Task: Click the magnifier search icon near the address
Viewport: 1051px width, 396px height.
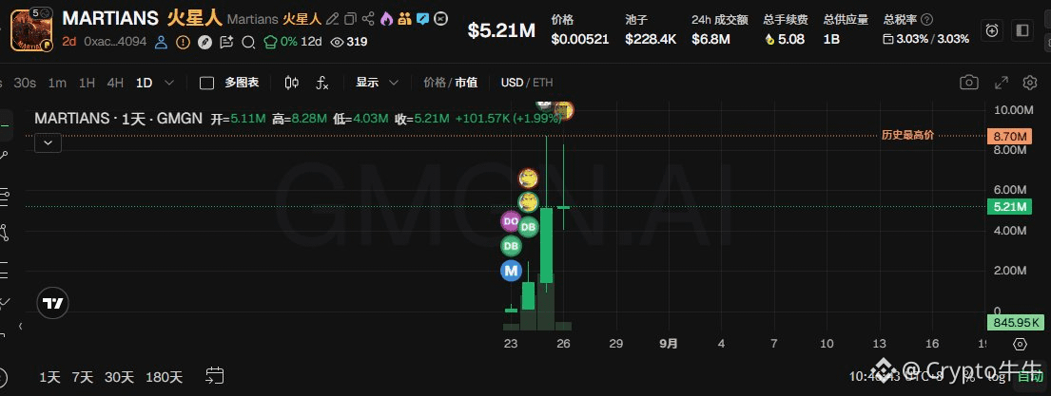Action: point(248,42)
